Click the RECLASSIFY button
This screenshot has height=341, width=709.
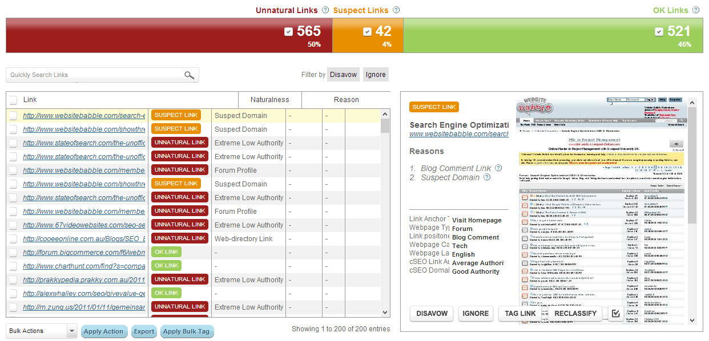coord(575,314)
